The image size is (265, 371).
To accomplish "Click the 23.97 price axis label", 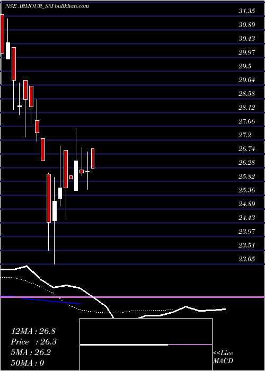I will (247, 231).
